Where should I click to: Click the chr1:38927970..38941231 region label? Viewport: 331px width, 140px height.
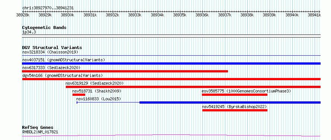[48, 8]
